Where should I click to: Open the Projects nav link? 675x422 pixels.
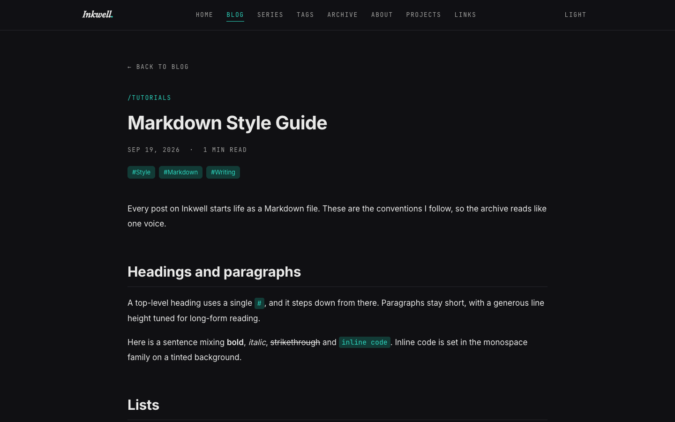click(424, 15)
